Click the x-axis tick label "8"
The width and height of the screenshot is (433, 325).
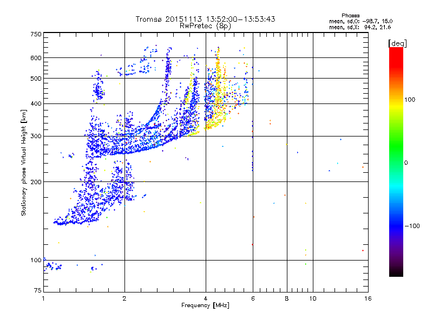[287, 298]
